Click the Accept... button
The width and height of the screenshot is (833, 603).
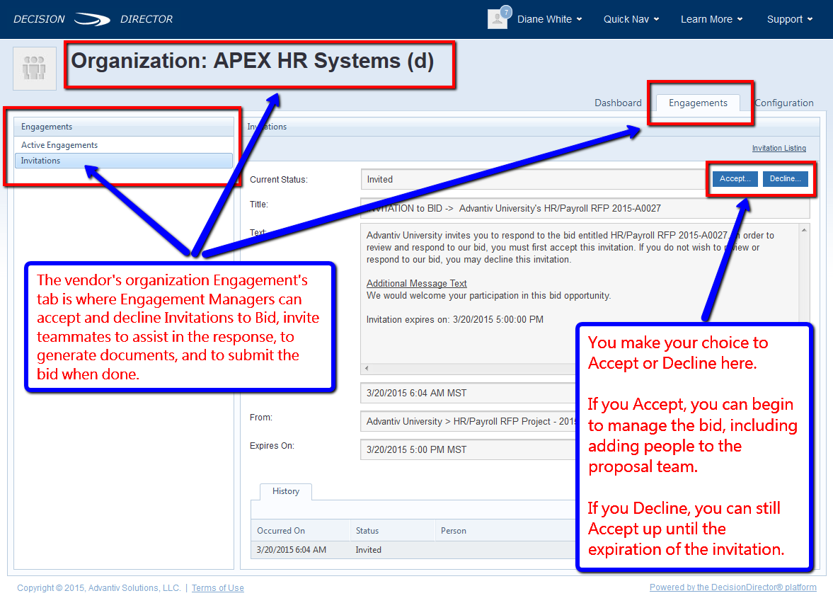pyautogui.click(x=735, y=178)
